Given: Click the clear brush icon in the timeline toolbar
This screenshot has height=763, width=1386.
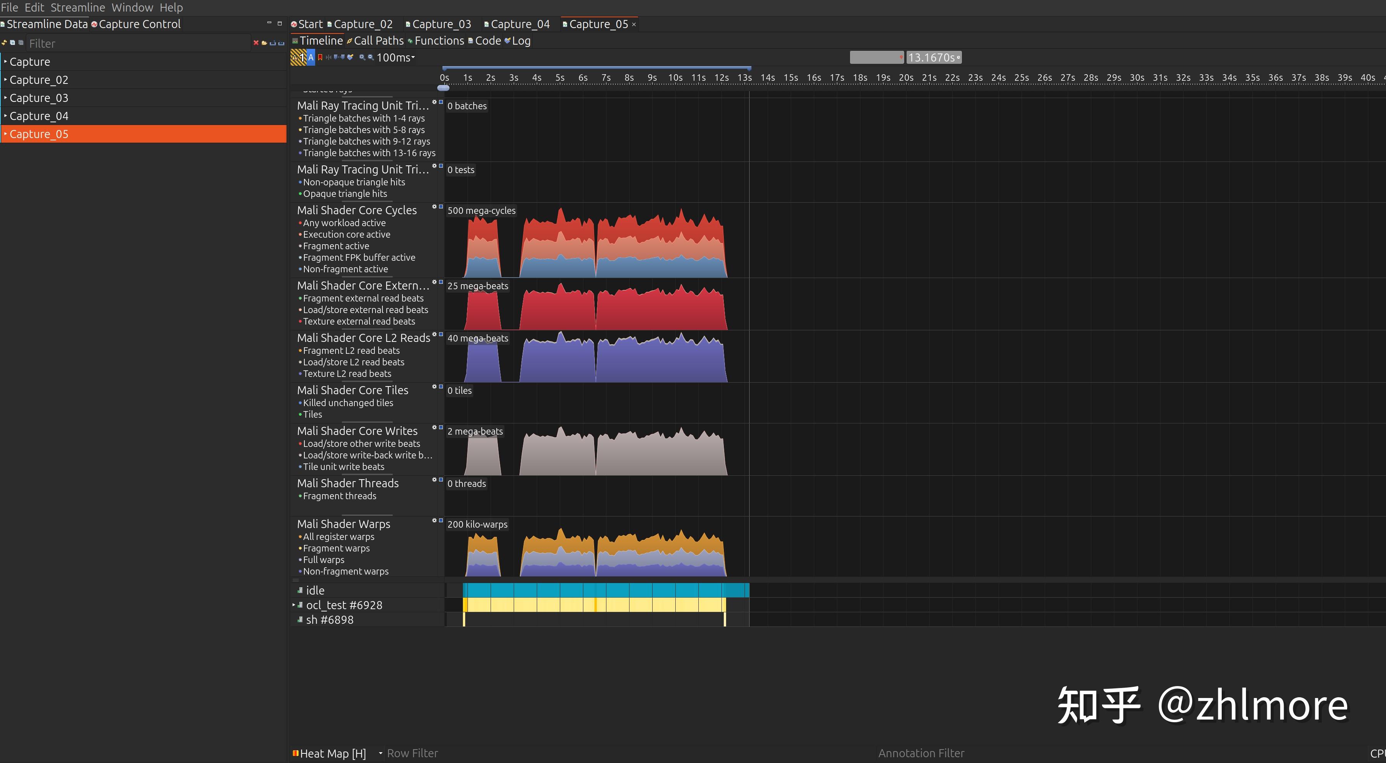Looking at the screenshot, I should pyautogui.click(x=350, y=58).
